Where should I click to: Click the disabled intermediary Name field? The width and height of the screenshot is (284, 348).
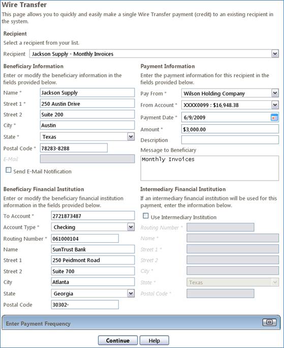(x=233, y=238)
